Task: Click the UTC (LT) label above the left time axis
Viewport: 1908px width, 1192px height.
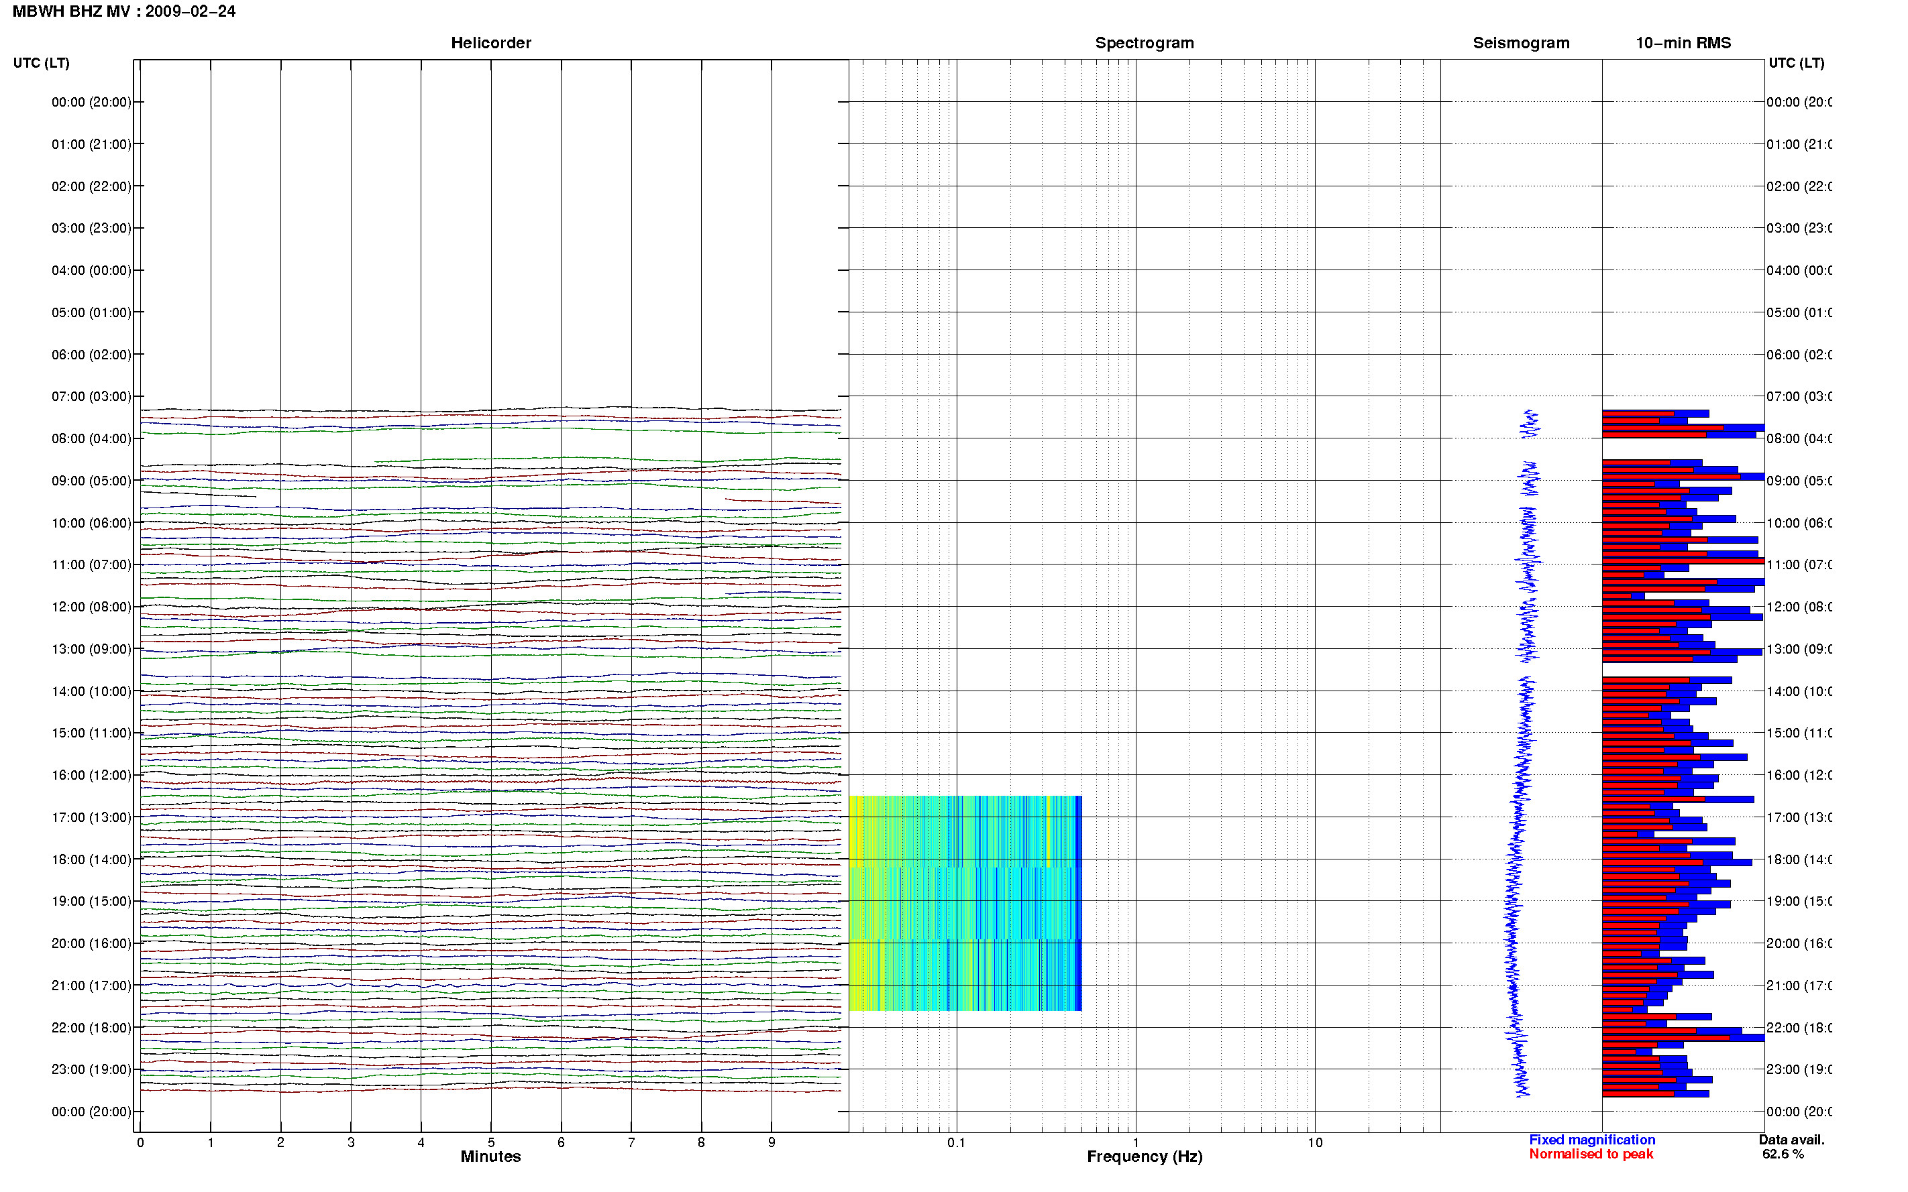Action: tap(41, 62)
